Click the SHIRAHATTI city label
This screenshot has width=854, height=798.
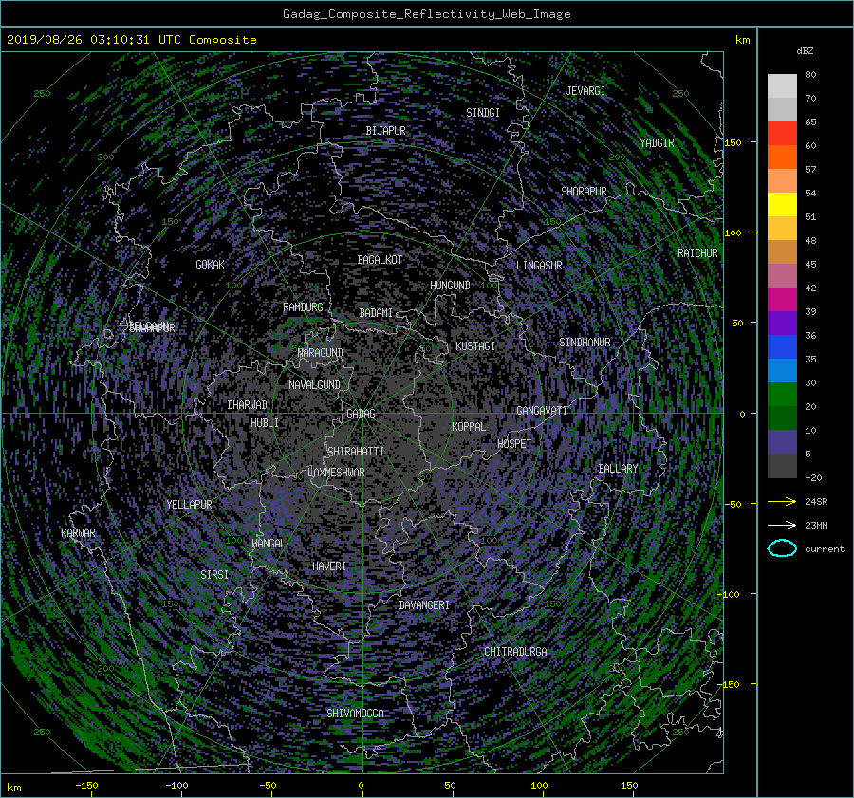coord(356,452)
